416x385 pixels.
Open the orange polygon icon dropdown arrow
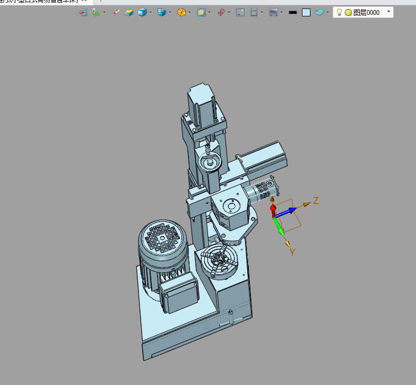pyautogui.click(x=190, y=13)
